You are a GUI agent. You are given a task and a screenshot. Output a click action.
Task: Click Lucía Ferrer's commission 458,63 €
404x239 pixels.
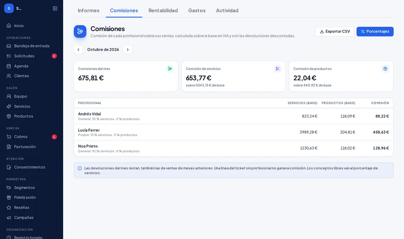381,132
